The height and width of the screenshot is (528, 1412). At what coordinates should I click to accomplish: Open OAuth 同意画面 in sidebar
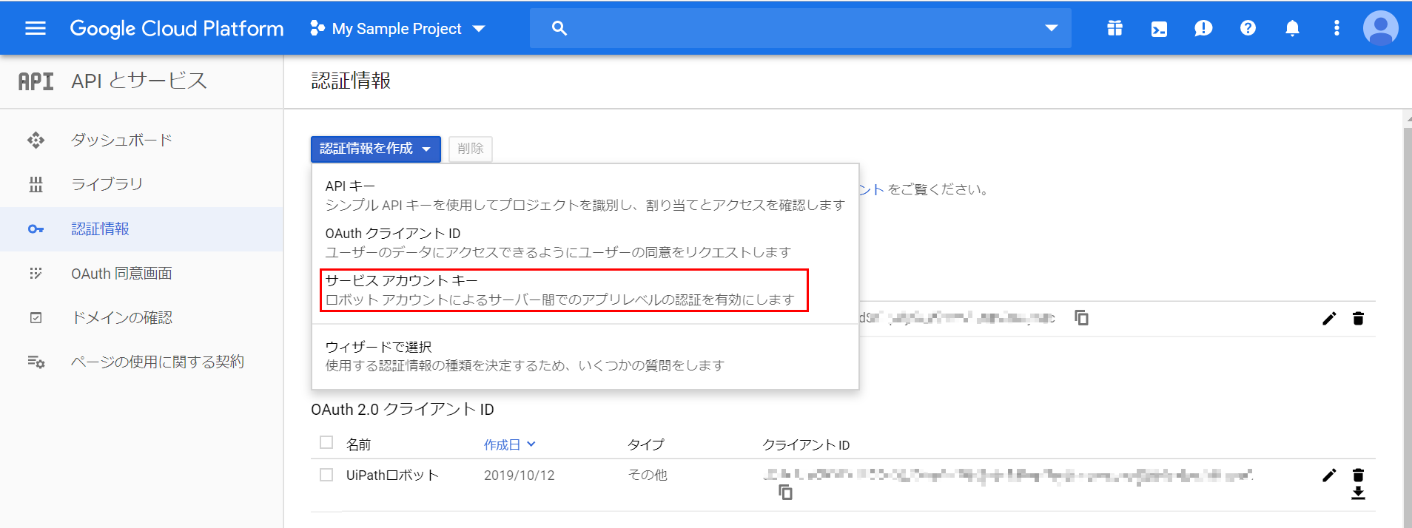[121, 273]
